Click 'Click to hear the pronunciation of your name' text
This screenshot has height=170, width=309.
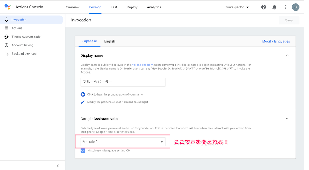(x=115, y=94)
